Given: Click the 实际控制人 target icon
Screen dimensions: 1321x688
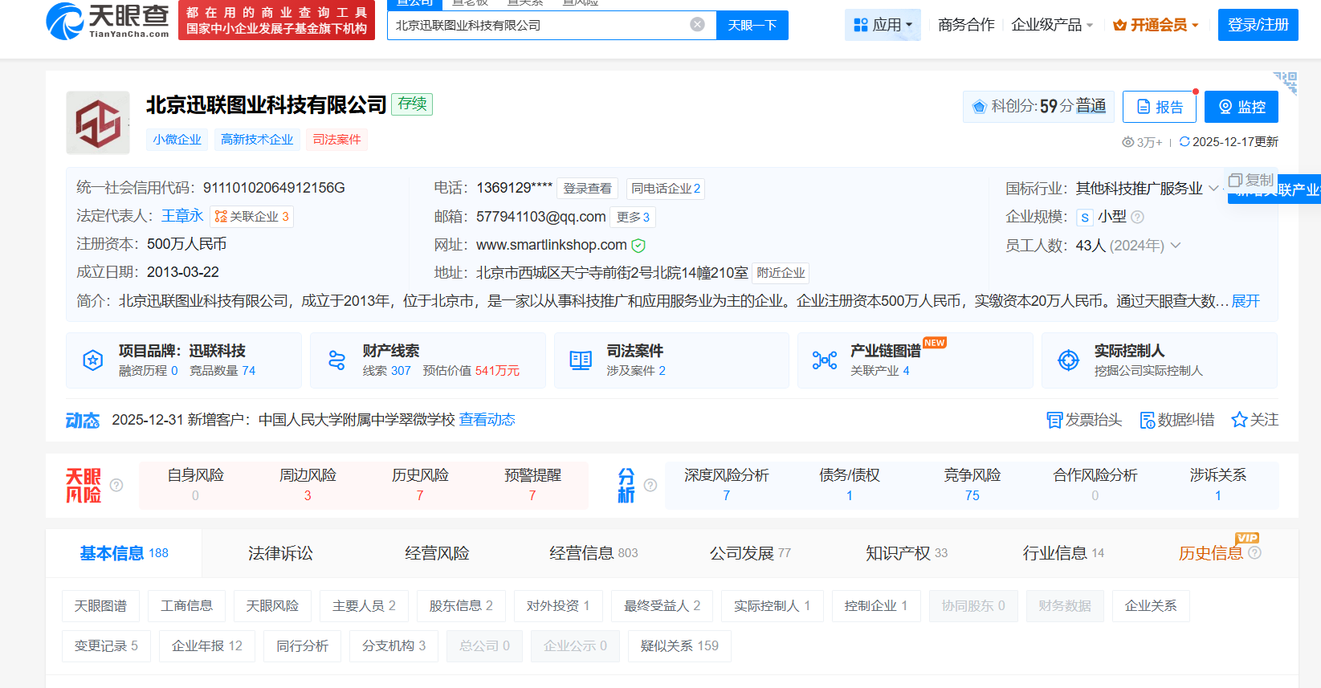Looking at the screenshot, I should [x=1068, y=360].
